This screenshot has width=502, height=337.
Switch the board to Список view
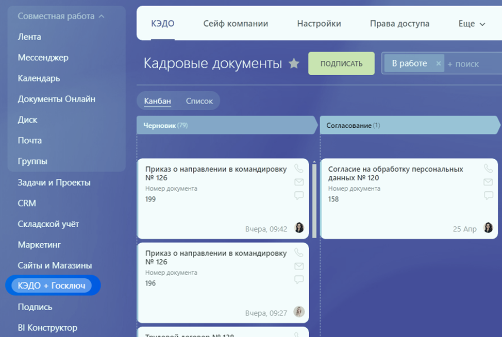click(199, 100)
